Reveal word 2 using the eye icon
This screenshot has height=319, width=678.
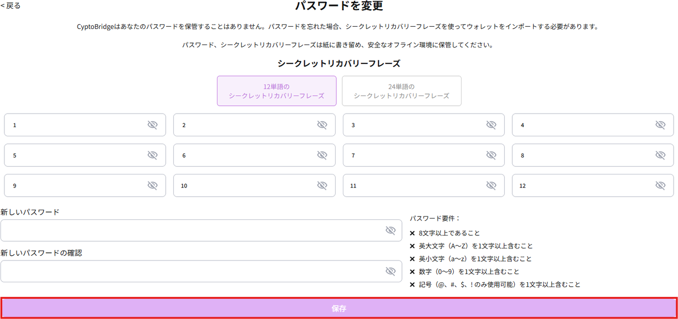[322, 125]
